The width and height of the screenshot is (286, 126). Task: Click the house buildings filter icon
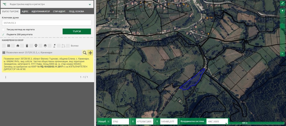tap(18, 46)
